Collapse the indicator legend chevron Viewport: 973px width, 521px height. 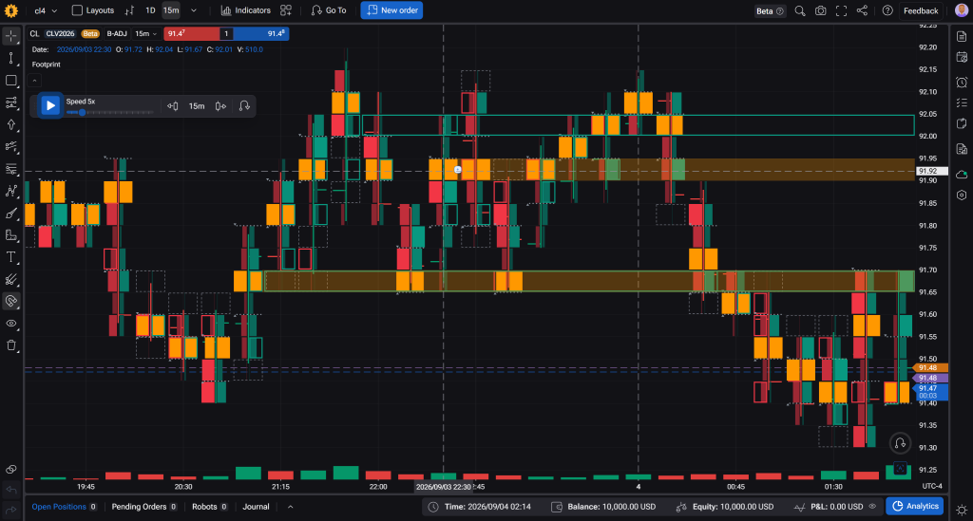(x=35, y=81)
